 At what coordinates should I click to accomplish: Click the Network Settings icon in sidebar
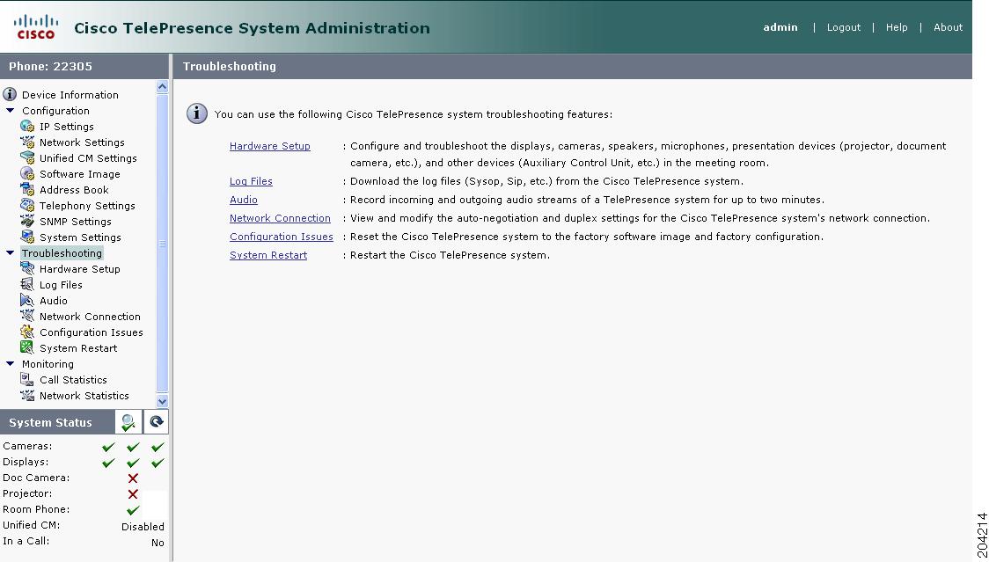(x=27, y=142)
